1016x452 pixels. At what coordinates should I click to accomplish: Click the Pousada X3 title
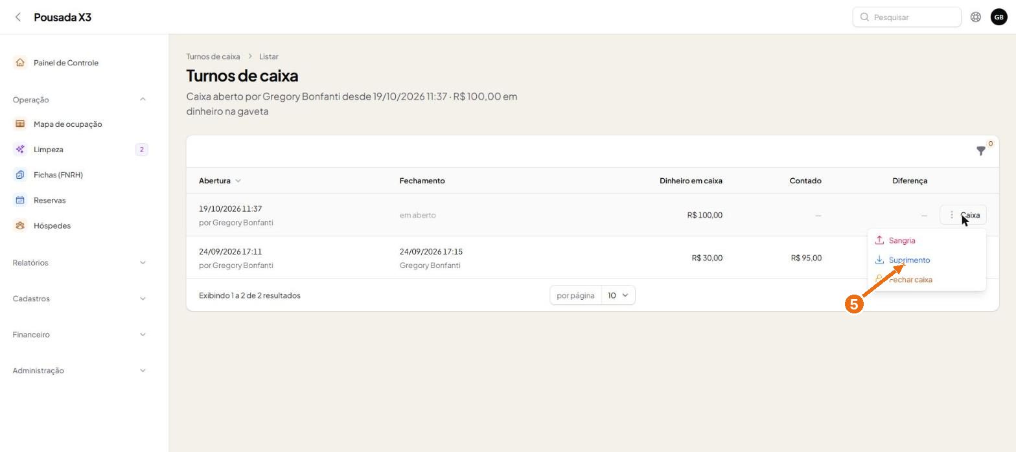[63, 17]
